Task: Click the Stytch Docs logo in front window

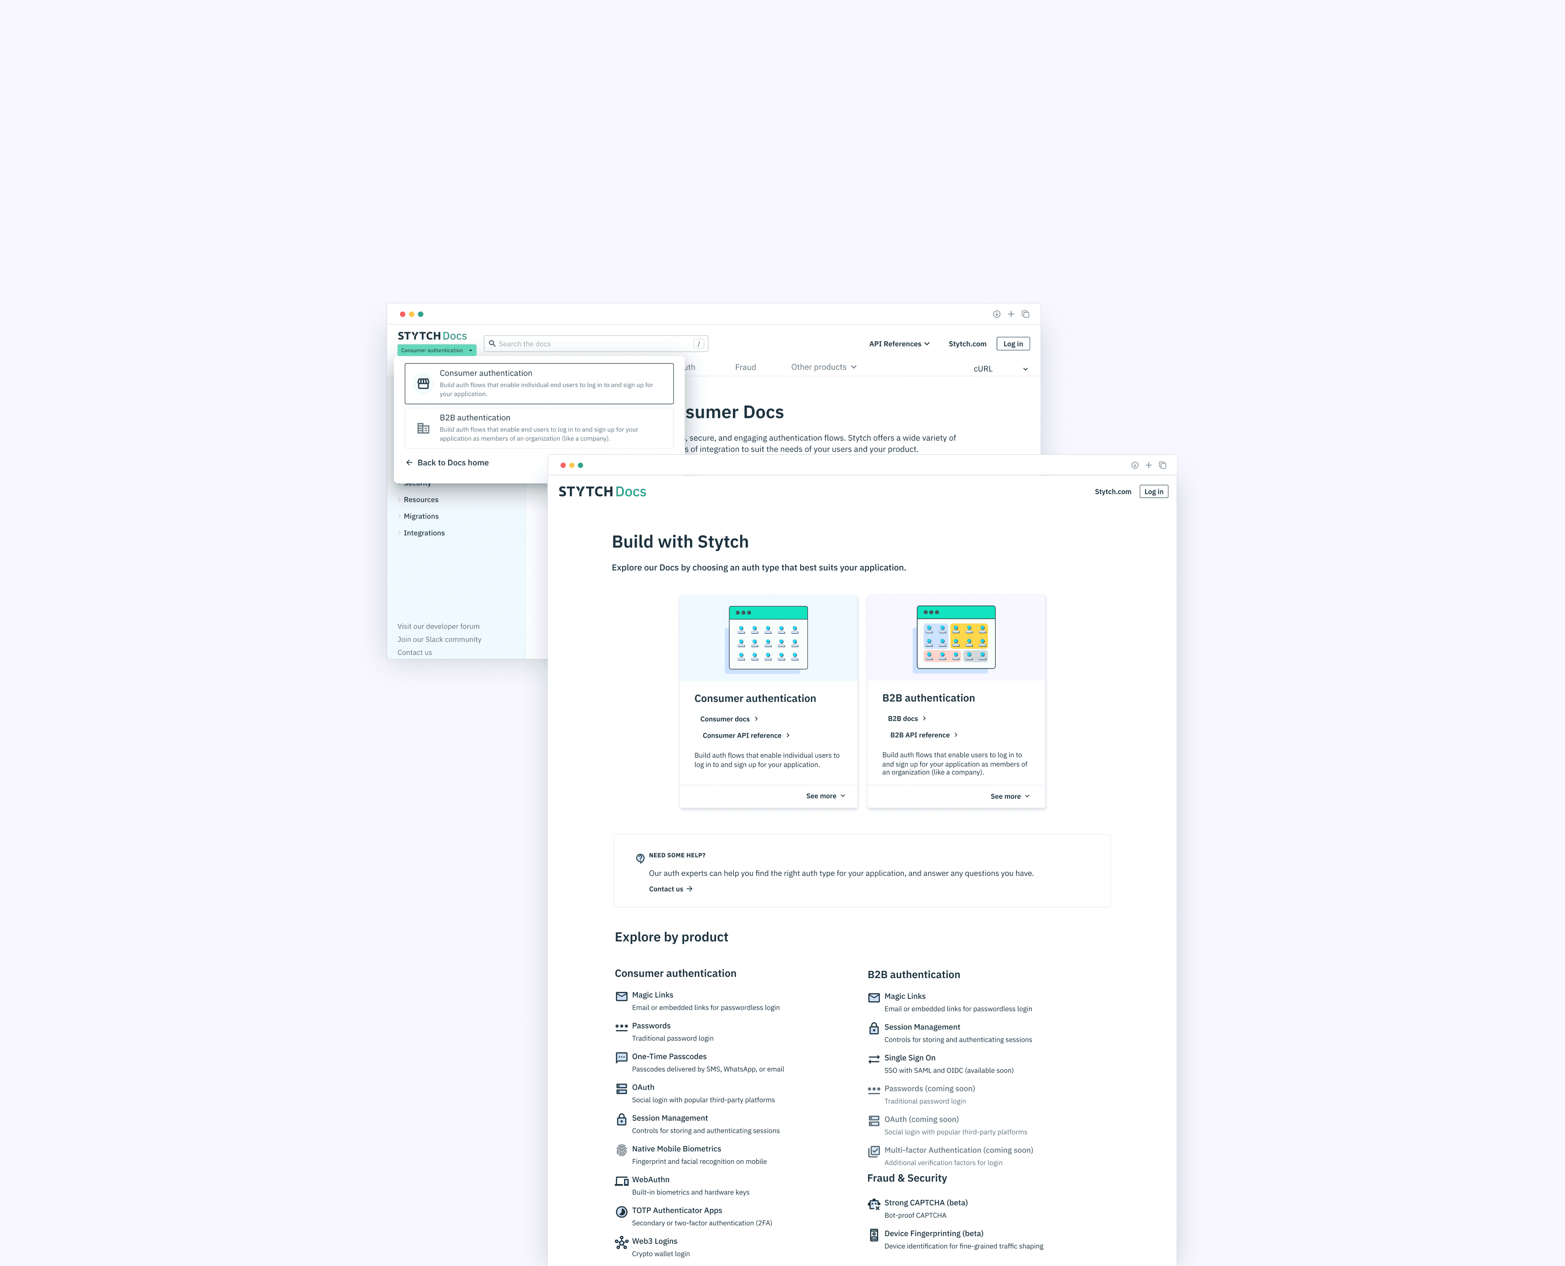Action: pos(602,492)
